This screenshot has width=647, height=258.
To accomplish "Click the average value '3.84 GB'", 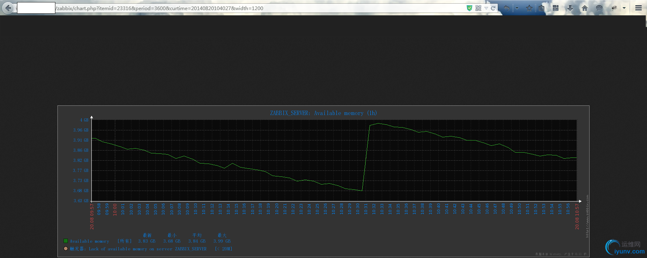I will pos(197,241).
